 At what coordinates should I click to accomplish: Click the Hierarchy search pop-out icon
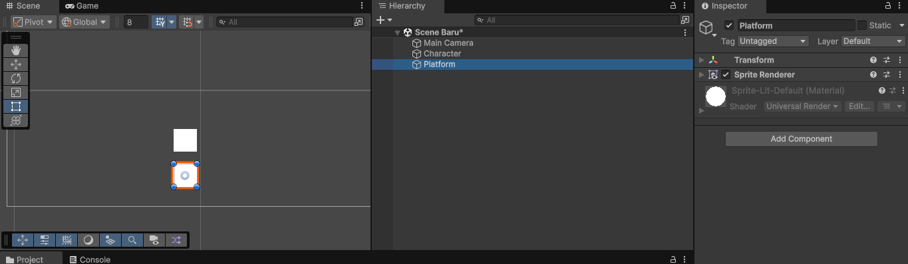[x=685, y=21]
